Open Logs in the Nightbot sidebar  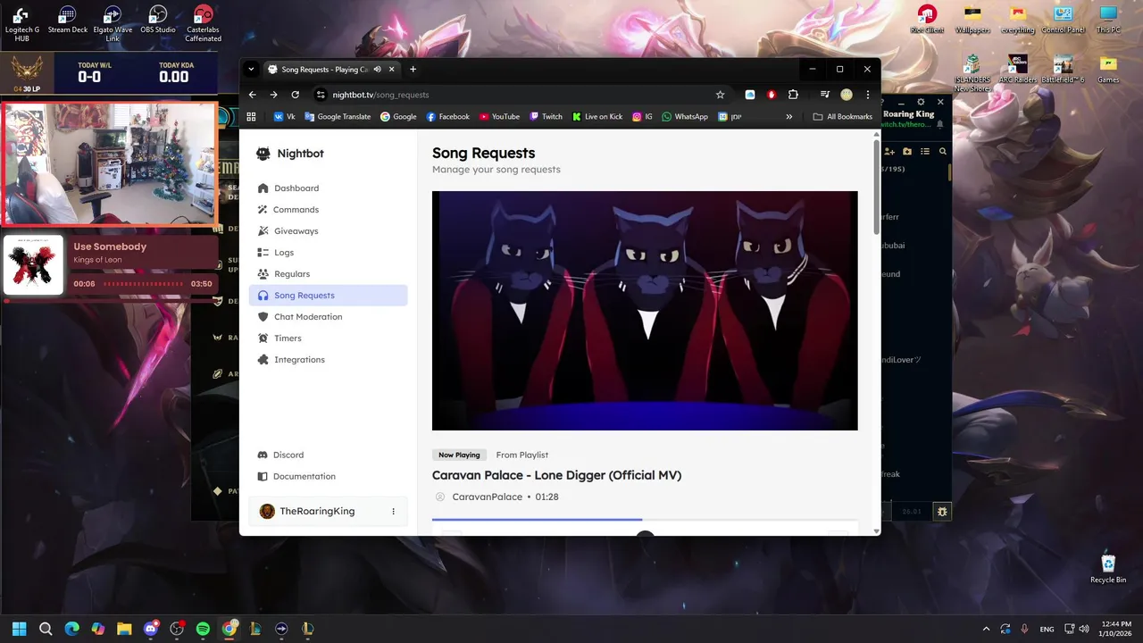click(x=328, y=253)
